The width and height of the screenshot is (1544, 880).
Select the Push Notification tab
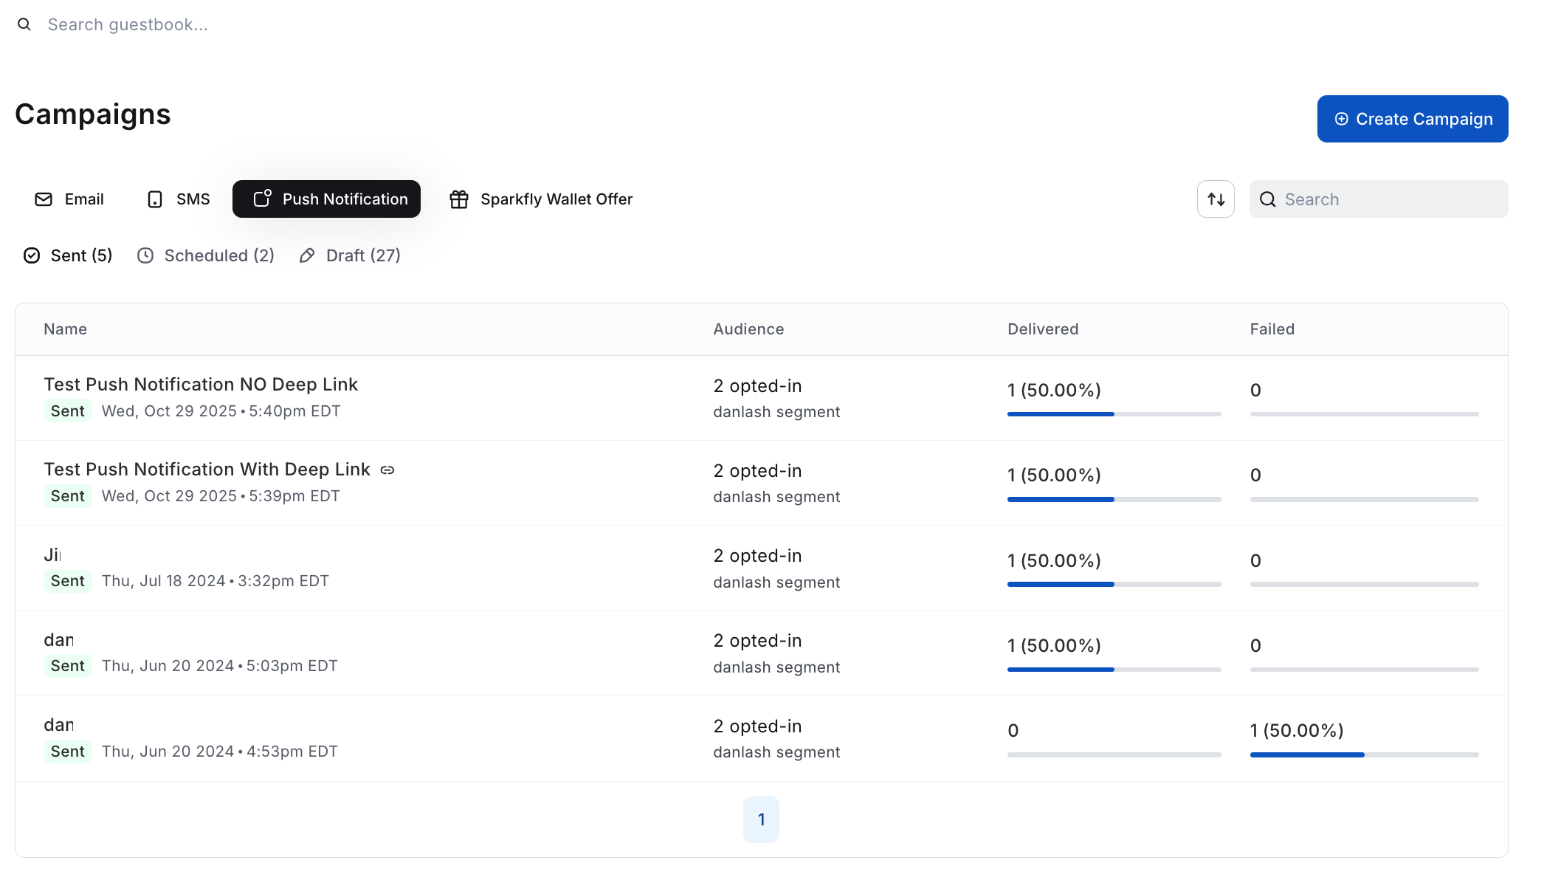(x=326, y=199)
